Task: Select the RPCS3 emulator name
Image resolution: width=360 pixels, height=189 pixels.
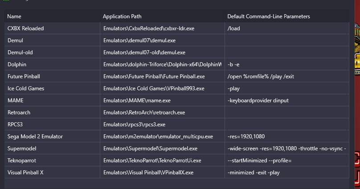Action: point(15,125)
